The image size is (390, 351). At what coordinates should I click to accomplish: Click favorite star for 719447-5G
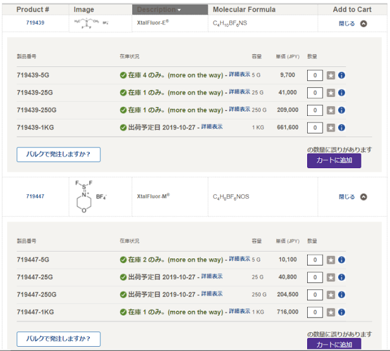click(330, 260)
